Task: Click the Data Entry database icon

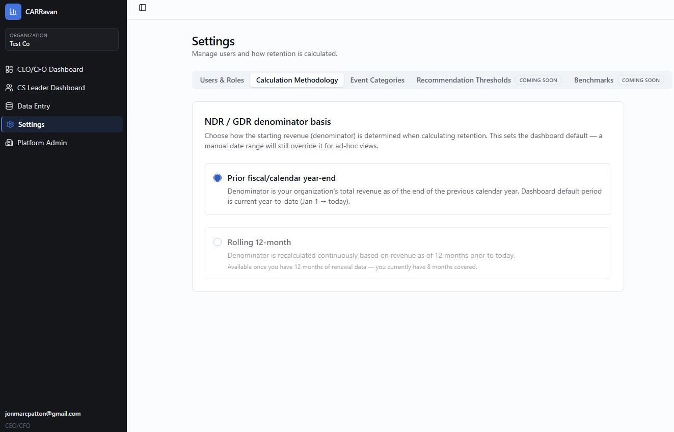Action: 9,106
